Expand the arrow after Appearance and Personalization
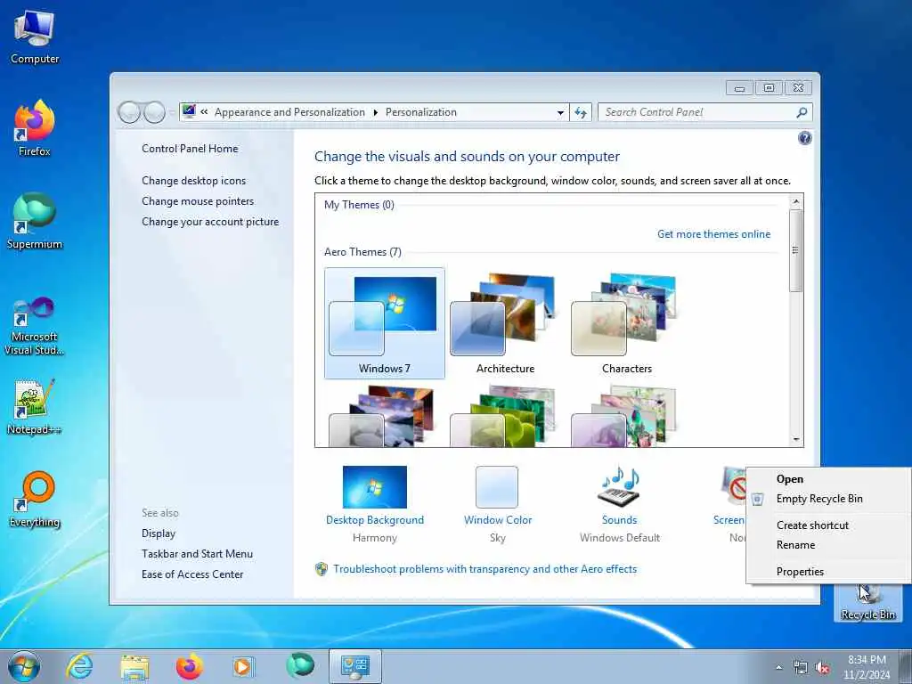This screenshot has width=912, height=684. point(375,112)
